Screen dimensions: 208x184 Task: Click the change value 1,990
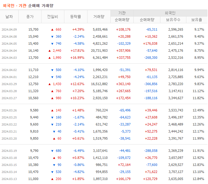point(57,58)
